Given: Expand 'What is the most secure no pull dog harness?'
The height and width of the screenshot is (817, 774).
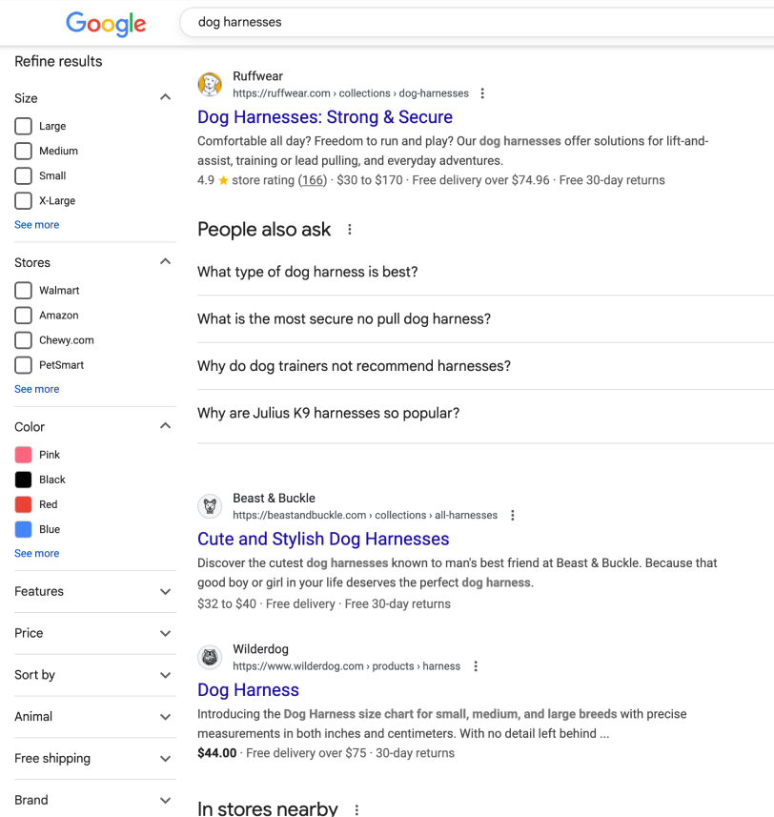Looking at the screenshot, I should 485,318.
